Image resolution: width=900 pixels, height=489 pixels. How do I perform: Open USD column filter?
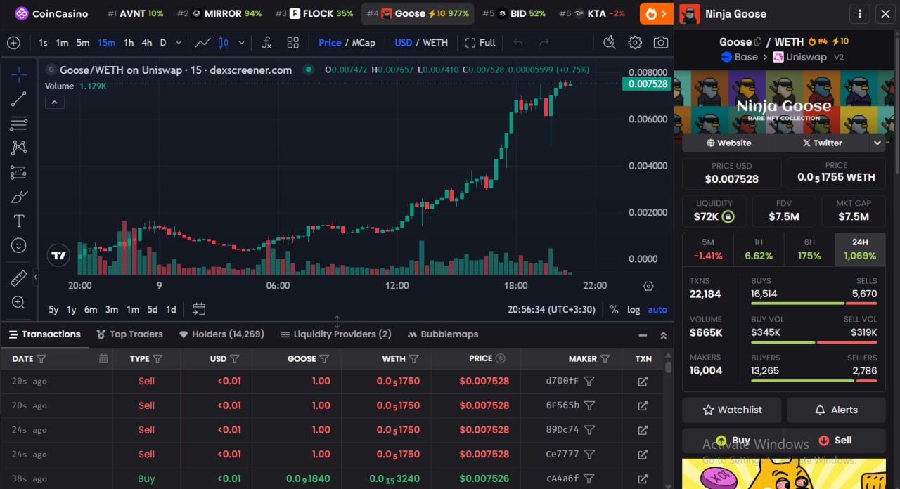tap(235, 358)
